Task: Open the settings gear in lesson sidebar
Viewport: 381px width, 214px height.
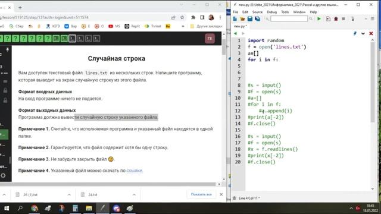Action: coord(3,175)
